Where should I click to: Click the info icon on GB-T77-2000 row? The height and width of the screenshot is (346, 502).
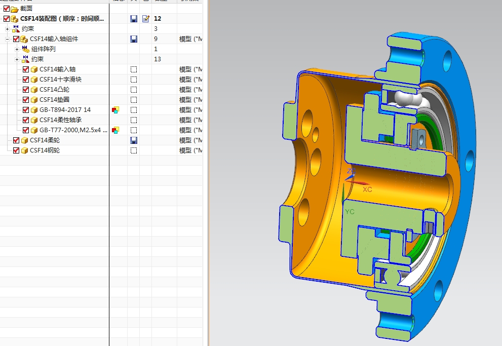pos(115,130)
